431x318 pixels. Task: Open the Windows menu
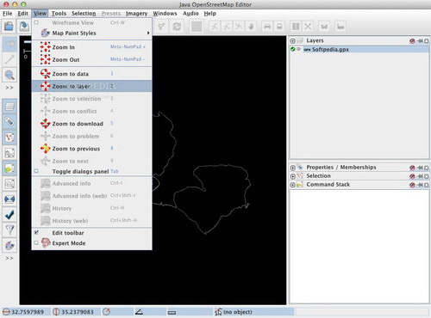[x=165, y=14]
